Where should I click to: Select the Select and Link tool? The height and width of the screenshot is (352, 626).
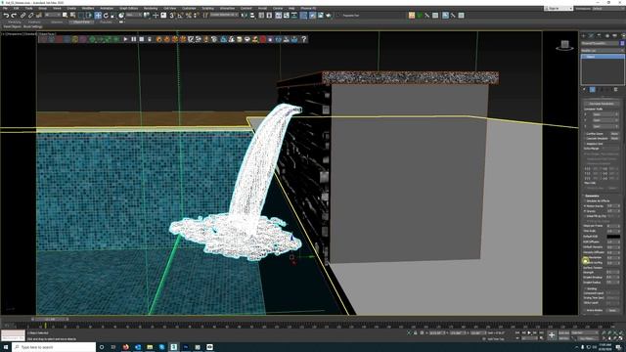22,16
